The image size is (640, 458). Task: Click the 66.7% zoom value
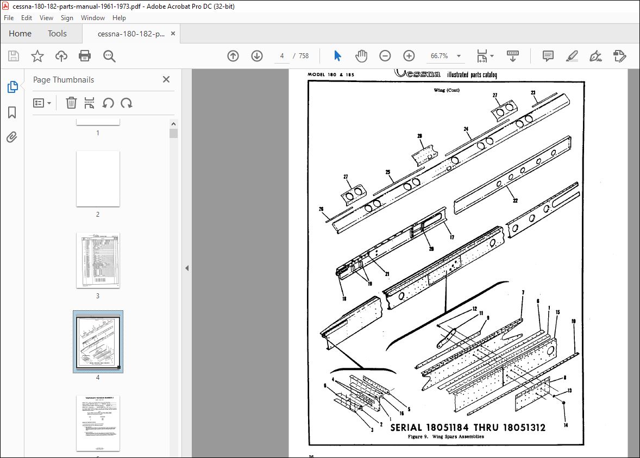click(439, 56)
